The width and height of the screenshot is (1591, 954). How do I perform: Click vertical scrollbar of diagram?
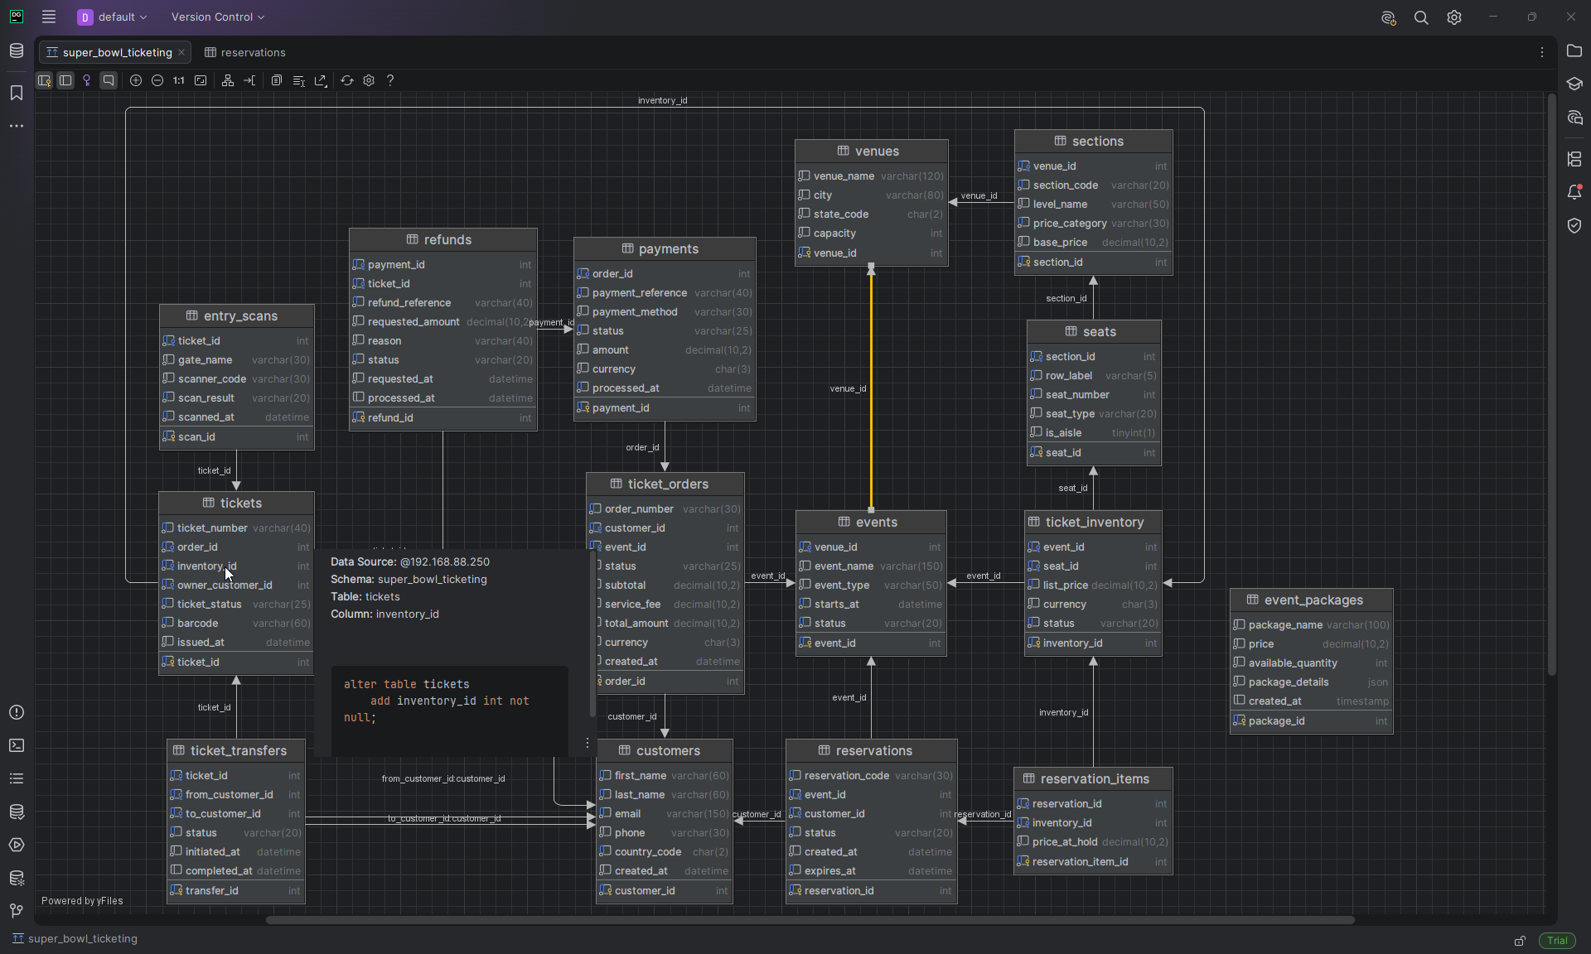coord(1551,385)
